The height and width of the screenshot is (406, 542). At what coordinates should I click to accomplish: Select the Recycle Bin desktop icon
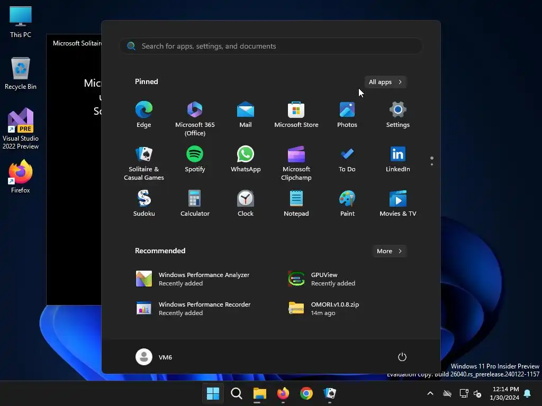21,73
